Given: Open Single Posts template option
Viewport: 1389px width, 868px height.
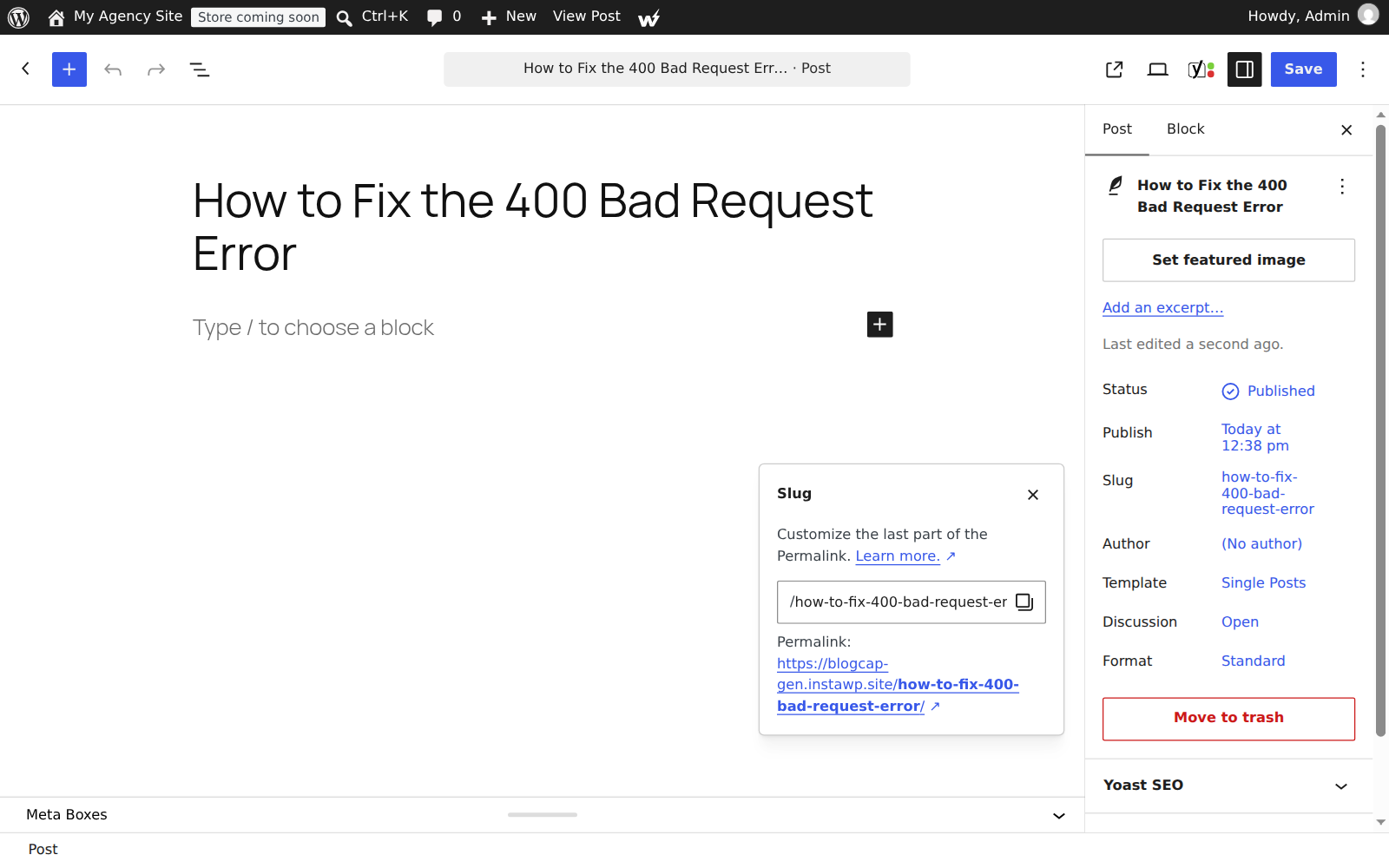Looking at the screenshot, I should (1263, 583).
